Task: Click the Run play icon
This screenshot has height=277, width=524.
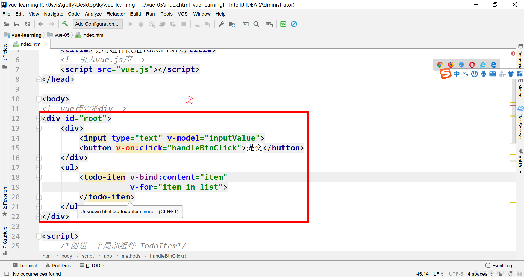Action: (130, 24)
